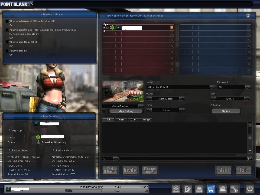Click the rank badge in red team player slot

(118, 27)
